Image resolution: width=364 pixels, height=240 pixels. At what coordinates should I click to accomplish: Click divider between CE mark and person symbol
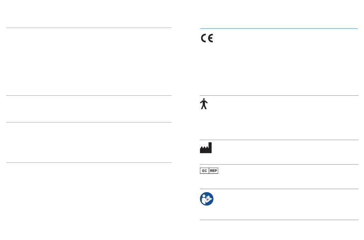point(279,95)
